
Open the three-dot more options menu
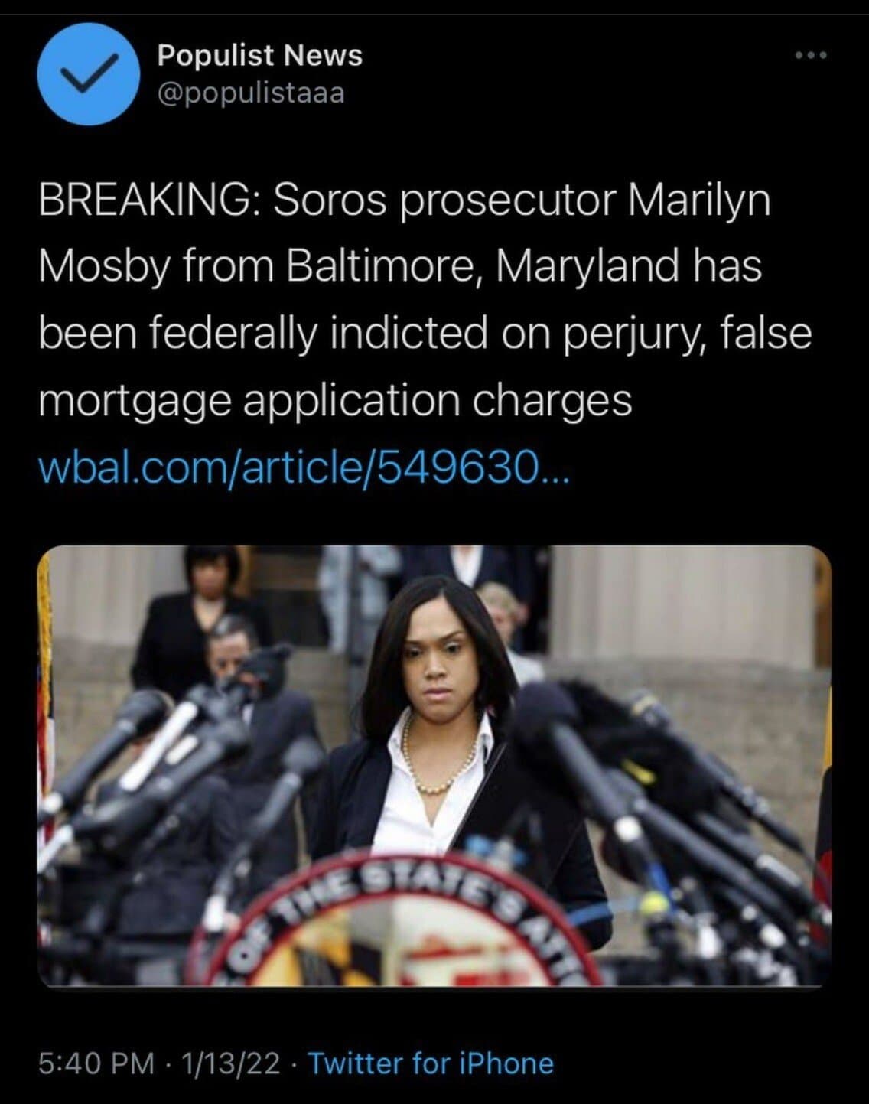[811, 56]
